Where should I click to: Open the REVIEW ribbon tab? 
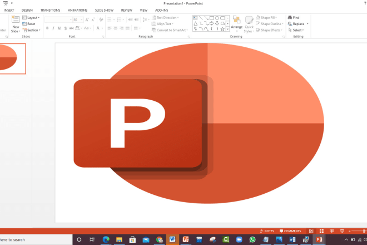point(127,11)
